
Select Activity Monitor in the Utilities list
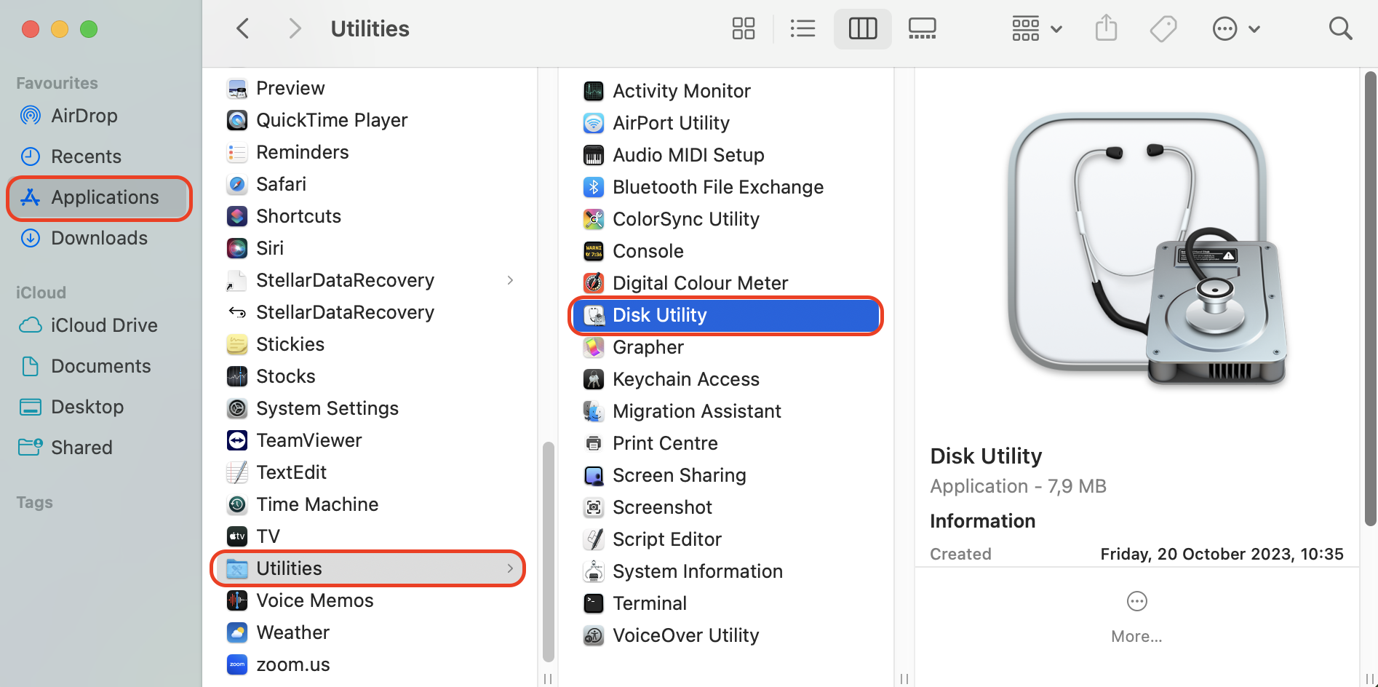tap(681, 90)
